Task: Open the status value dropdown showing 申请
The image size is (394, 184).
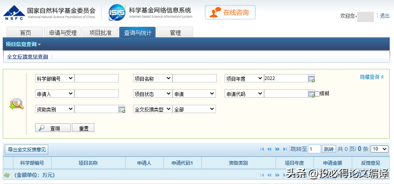Action: pos(194,94)
